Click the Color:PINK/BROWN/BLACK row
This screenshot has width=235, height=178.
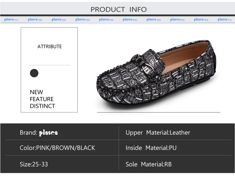[57, 148]
